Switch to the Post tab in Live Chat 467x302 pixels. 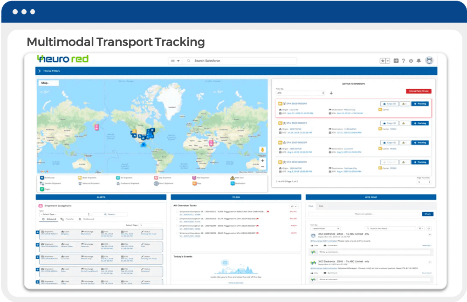(311, 206)
